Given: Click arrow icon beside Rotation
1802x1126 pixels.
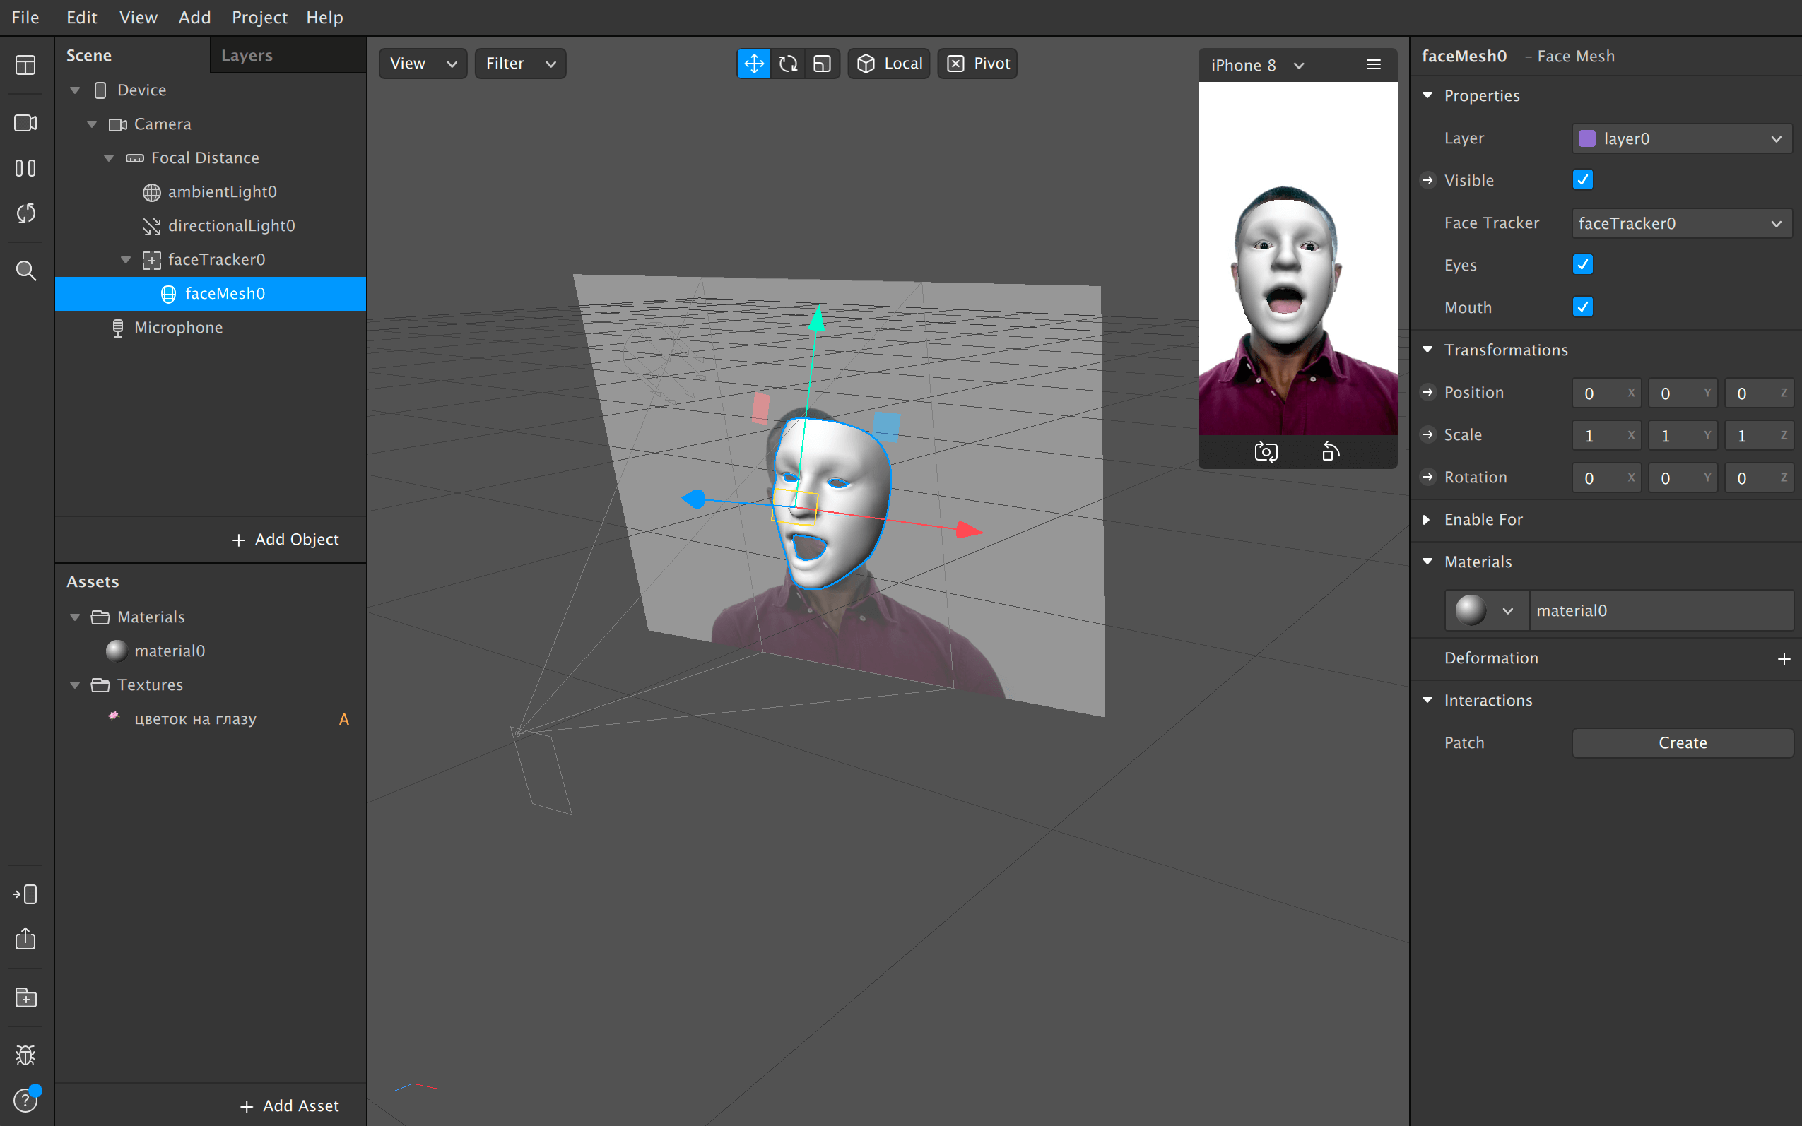Looking at the screenshot, I should [x=1428, y=478].
